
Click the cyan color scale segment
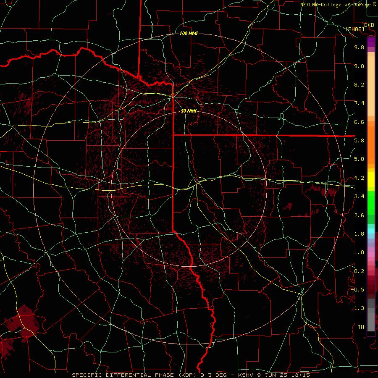point(371,231)
